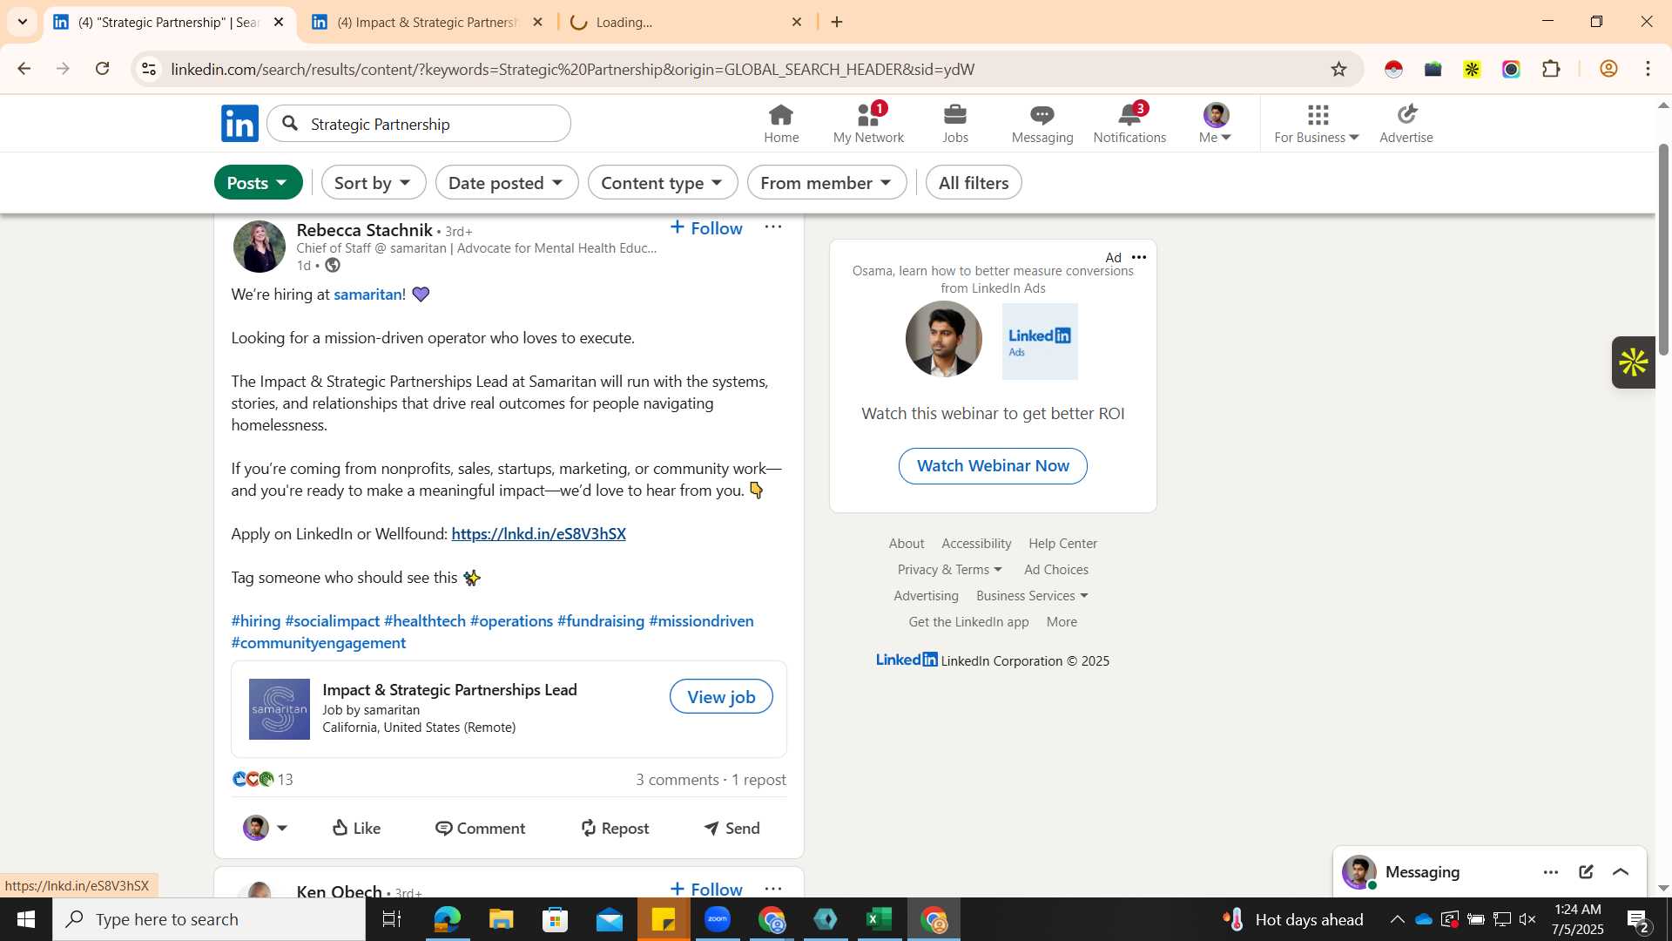Repost the samaritan hiring post
This screenshot has width=1672, height=941.
tap(615, 829)
